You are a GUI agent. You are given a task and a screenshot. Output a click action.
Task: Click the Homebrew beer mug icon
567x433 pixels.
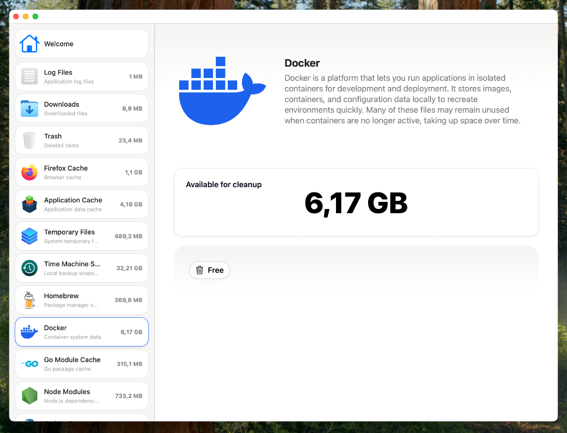29,300
